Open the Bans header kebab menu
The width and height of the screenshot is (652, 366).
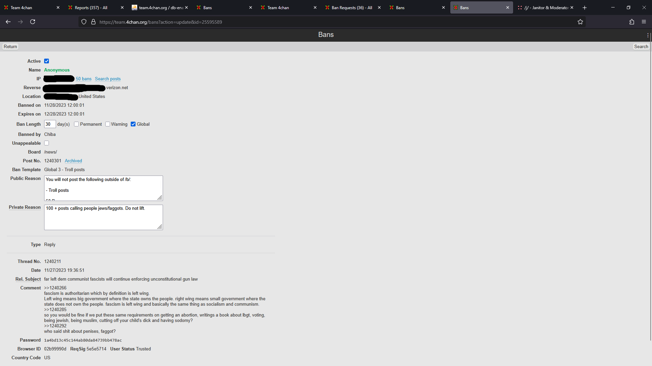pyautogui.click(x=648, y=35)
